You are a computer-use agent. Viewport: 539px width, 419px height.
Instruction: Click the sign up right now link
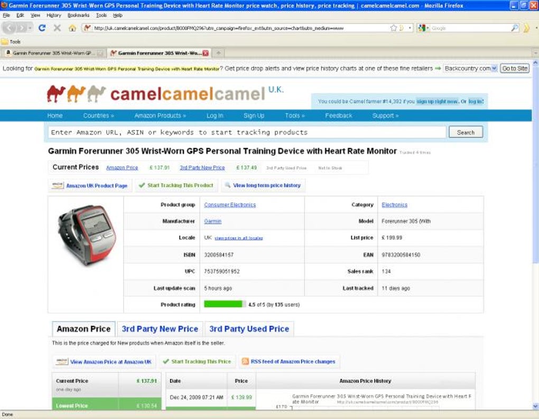coord(437,101)
